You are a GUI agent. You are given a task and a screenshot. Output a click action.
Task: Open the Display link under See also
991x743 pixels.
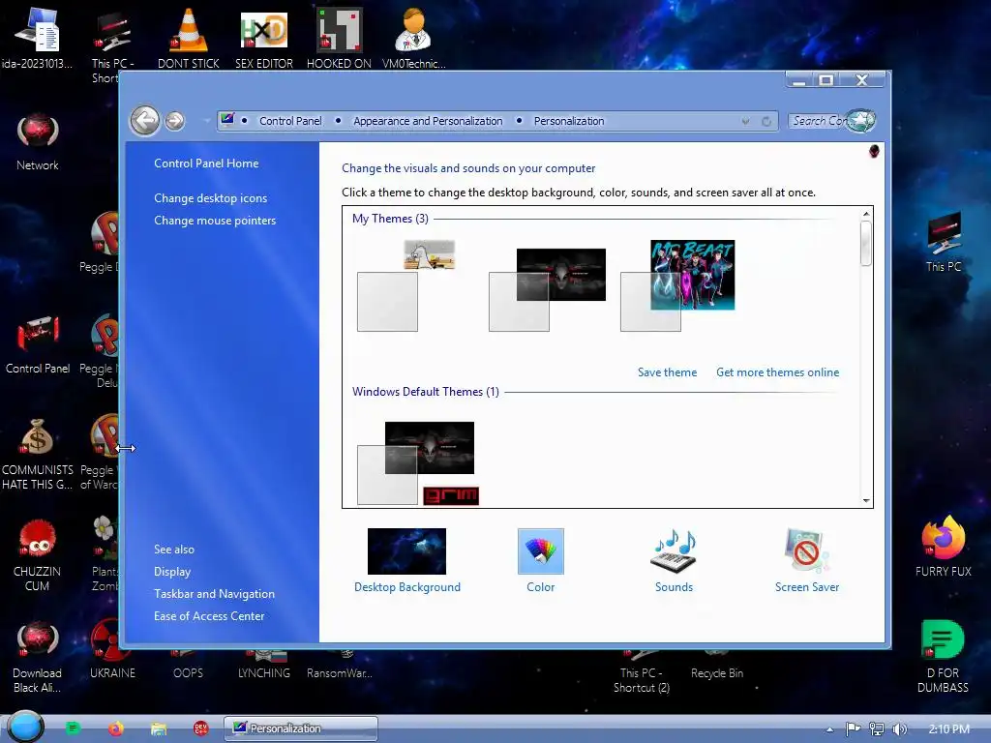172,571
